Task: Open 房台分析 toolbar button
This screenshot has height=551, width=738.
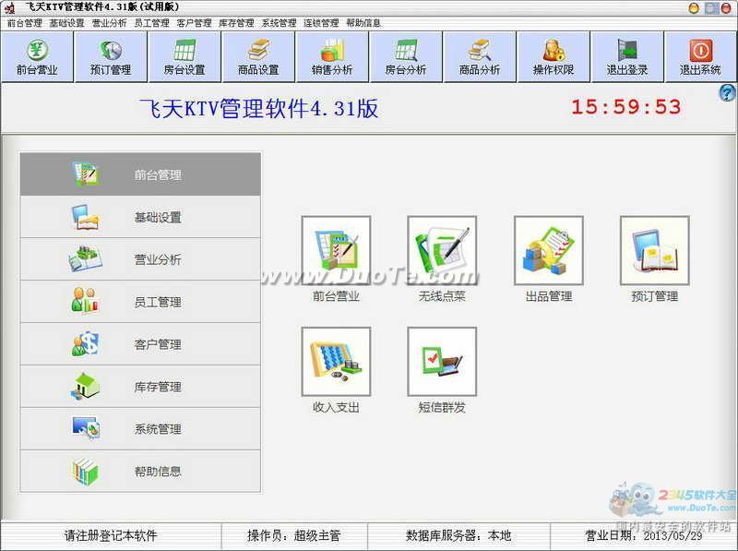Action: (406, 57)
